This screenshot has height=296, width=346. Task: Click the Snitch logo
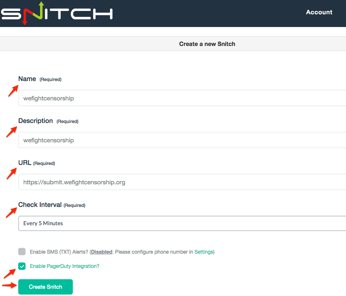[x=56, y=13]
